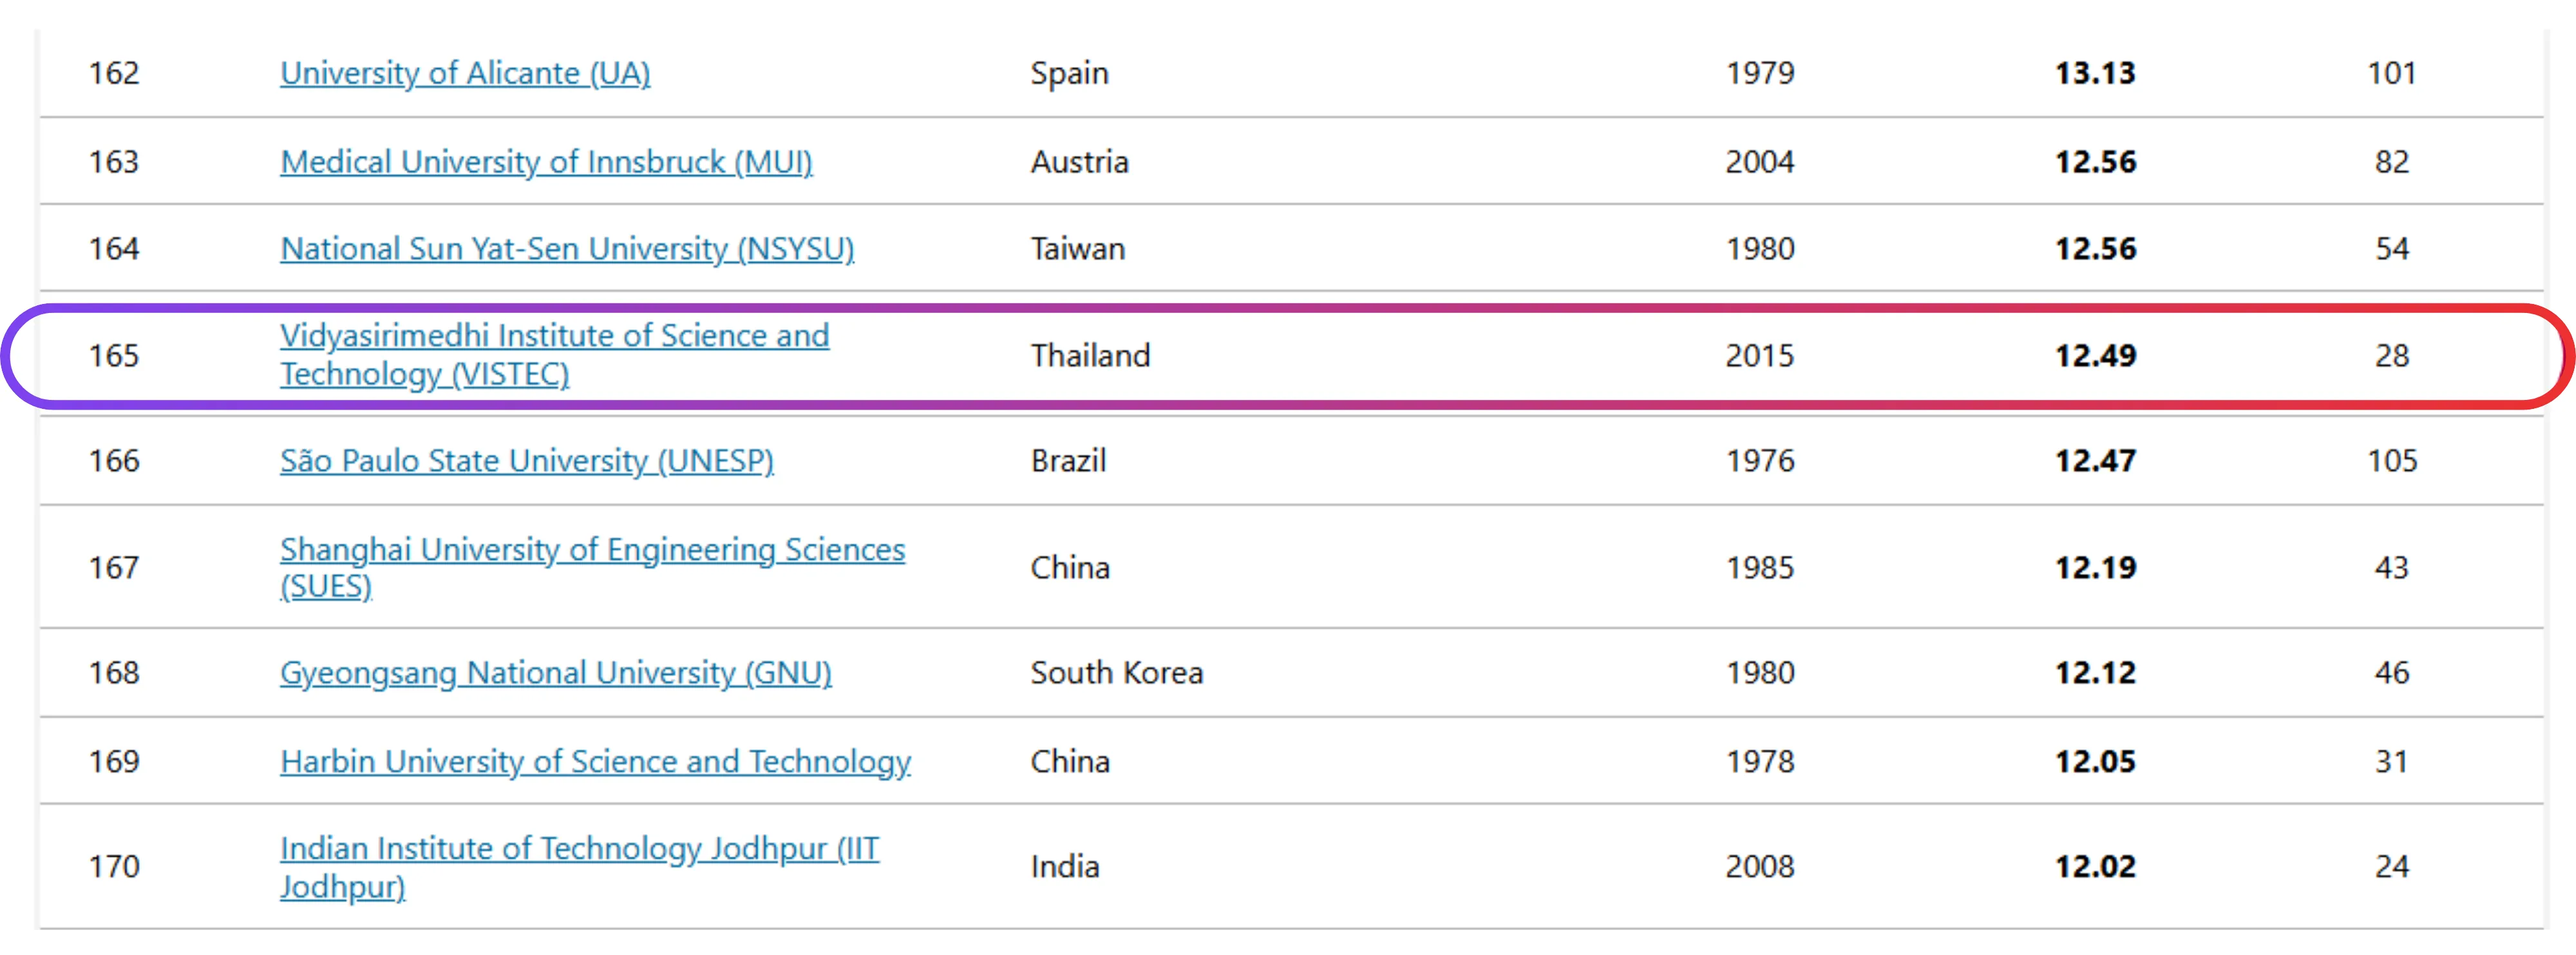Open University of Alicante (UA) link
Viewport: 2576px width, 955px height.
[465, 73]
